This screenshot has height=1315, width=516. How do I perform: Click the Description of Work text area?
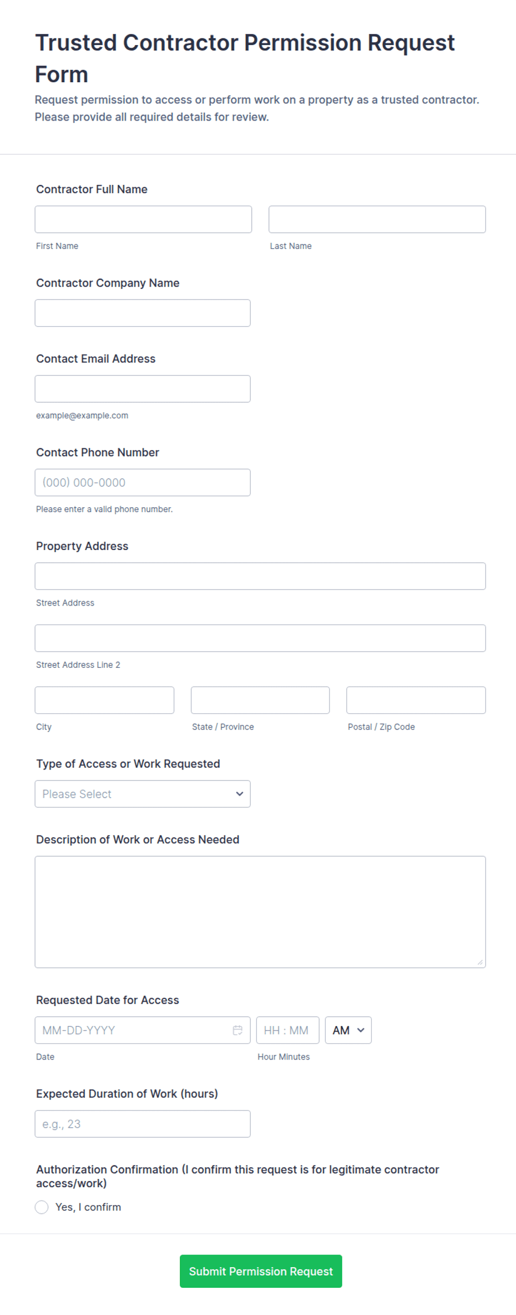pos(260,912)
